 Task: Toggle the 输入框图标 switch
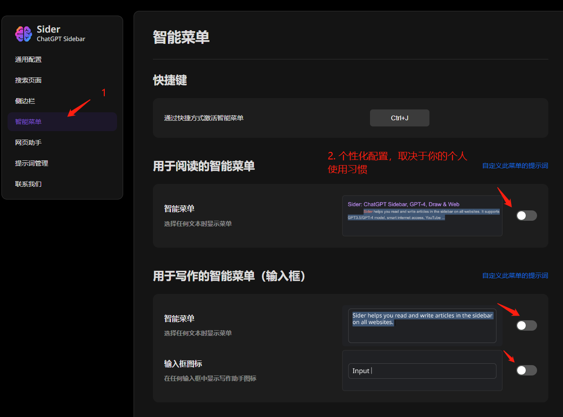click(x=526, y=370)
